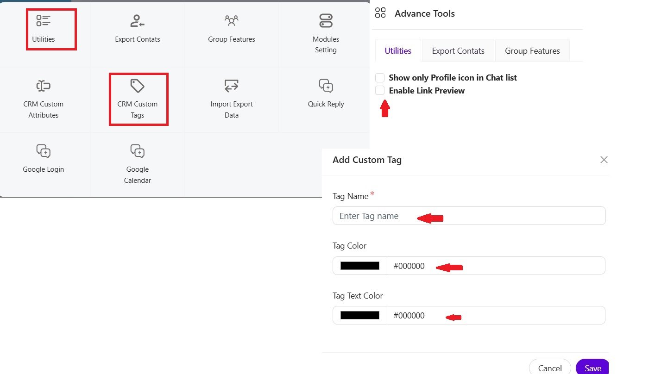Tick the Enable Link Preview checkbox
This screenshot has width=649, height=374.
click(380, 90)
